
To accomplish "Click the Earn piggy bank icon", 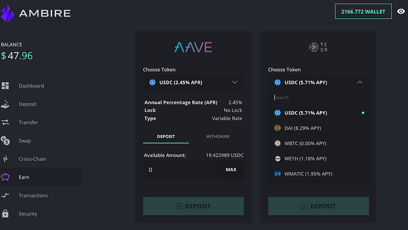I will [x=5, y=177].
